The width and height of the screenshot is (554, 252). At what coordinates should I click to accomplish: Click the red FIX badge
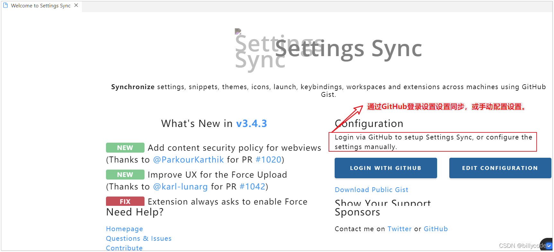[x=125, y=202]
